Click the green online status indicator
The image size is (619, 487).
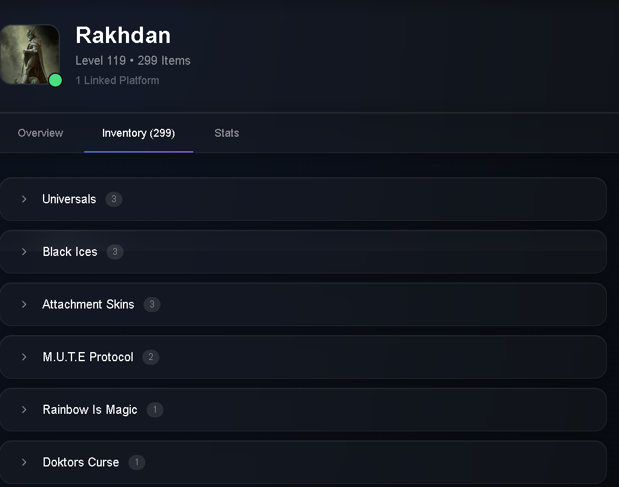tap(55, 80)
